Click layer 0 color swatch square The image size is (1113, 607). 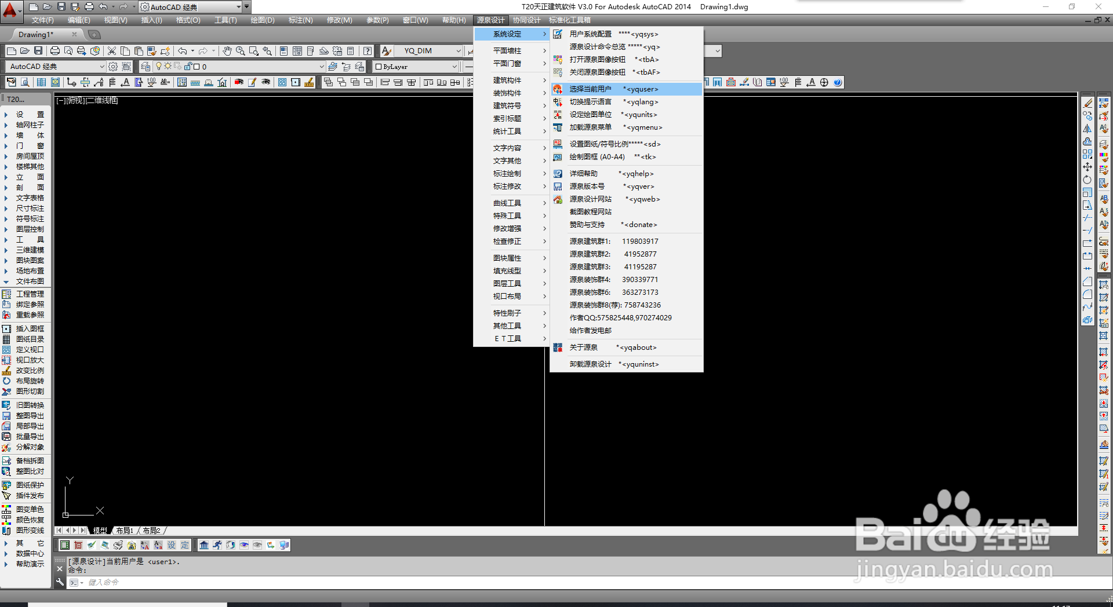coord(197,67)
